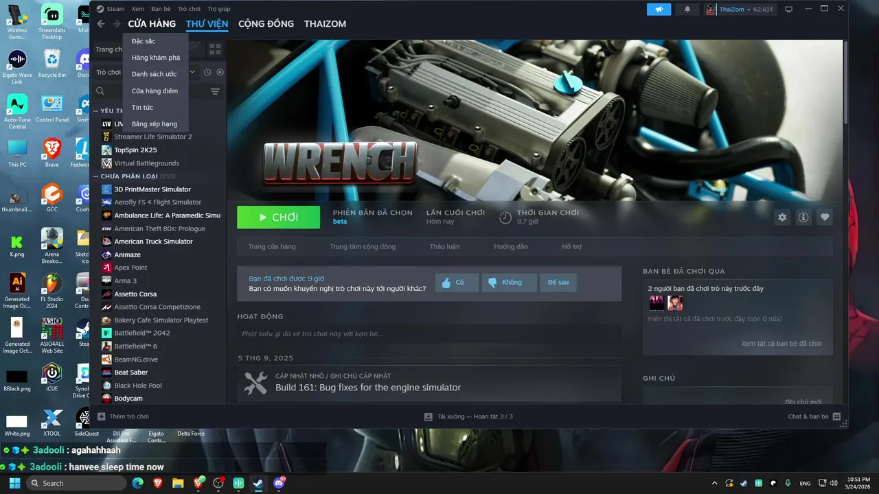The image size is (879, 494).
Task: Click the activity post input field
Action: (x=429, y=334)
